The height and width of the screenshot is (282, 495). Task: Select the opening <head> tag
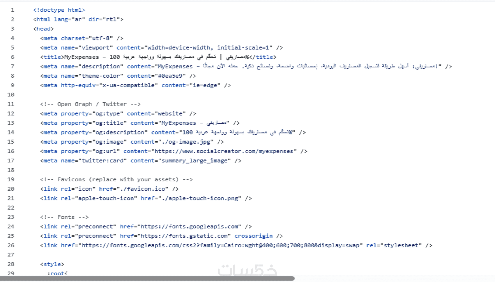(43, 29)
